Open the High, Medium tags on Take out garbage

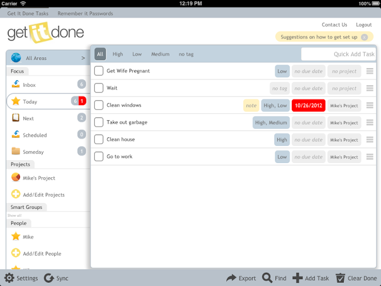271,122
